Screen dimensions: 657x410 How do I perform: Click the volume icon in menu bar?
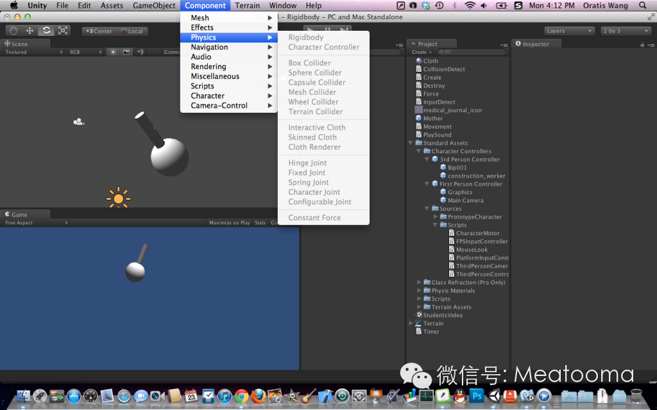click(484, 5)
